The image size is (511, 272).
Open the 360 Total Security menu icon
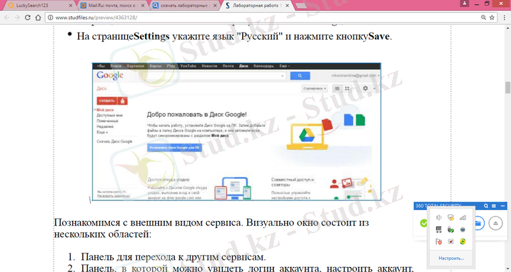(494, 206)
